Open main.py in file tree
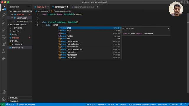 (x=16, y=38)
